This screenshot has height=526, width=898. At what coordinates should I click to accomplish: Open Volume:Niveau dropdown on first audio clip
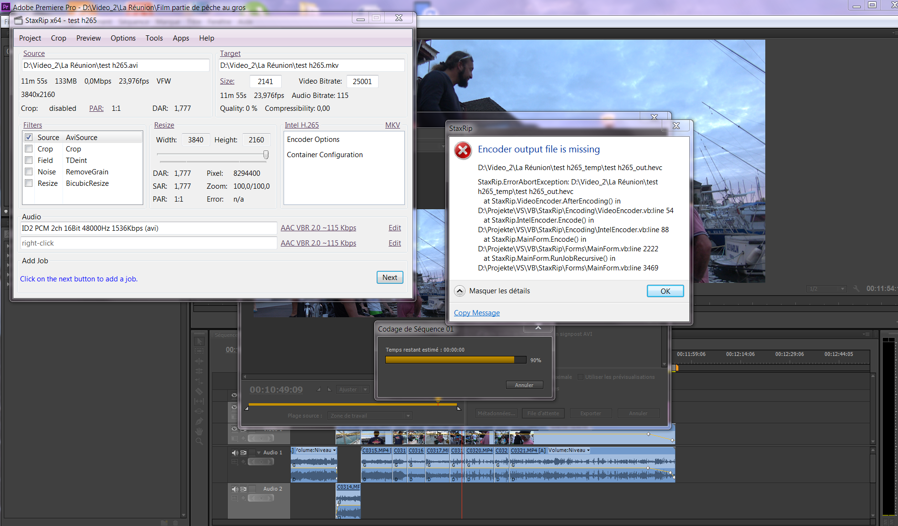(x=334, y=450)
